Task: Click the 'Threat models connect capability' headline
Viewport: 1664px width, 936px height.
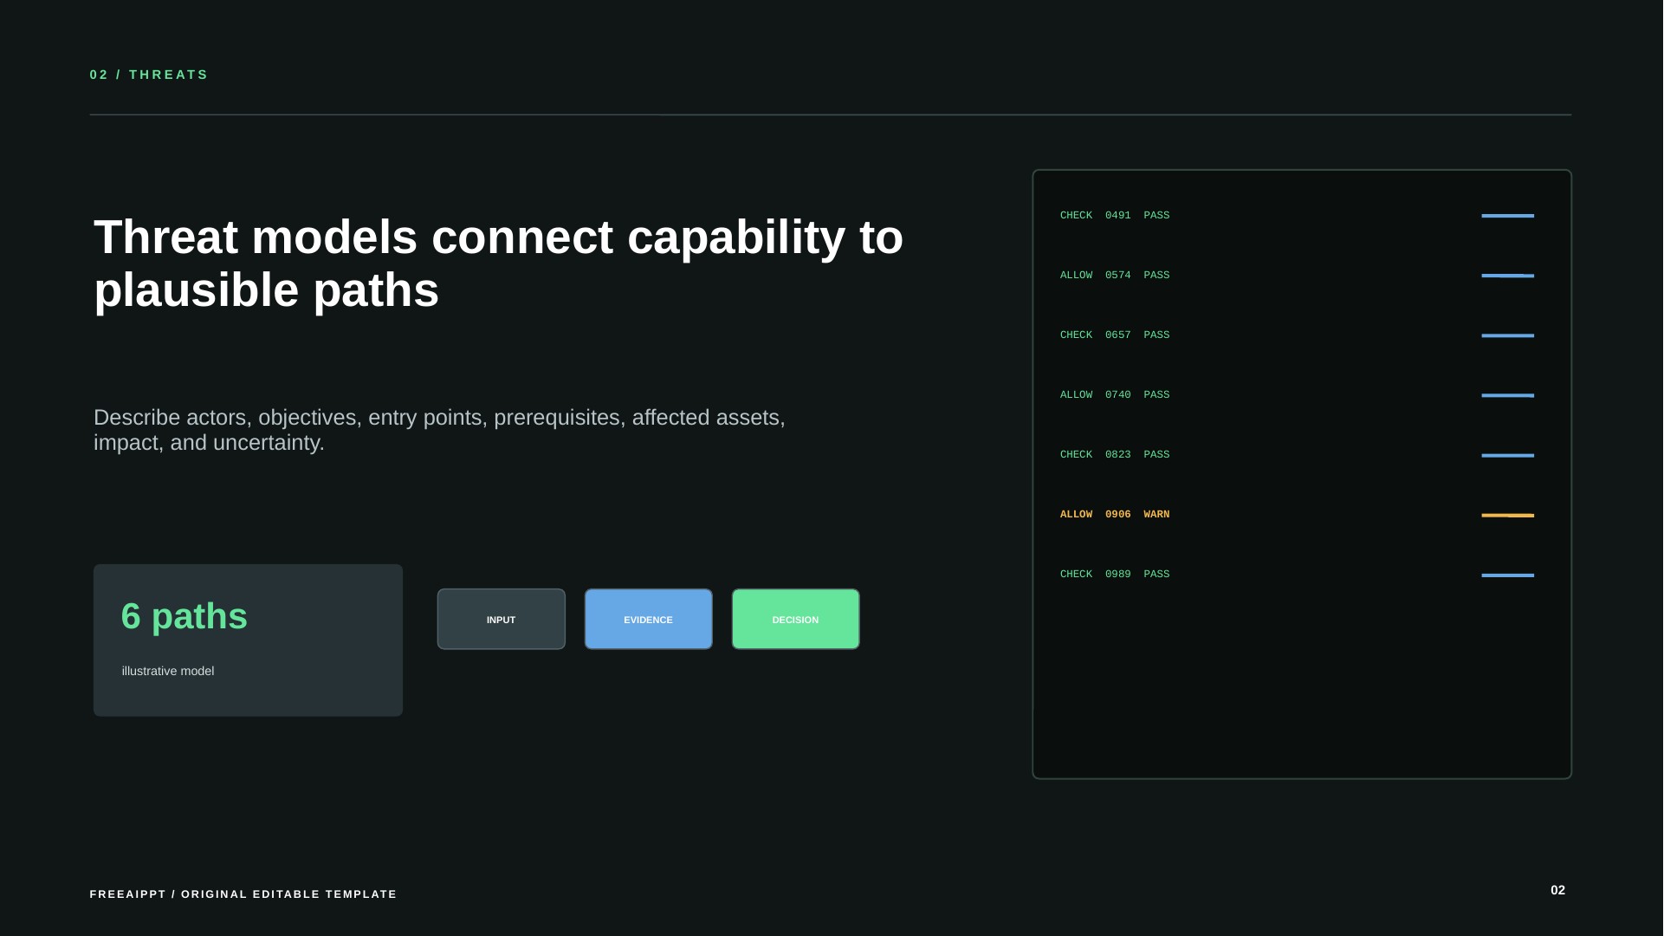Action: (498, 263)
